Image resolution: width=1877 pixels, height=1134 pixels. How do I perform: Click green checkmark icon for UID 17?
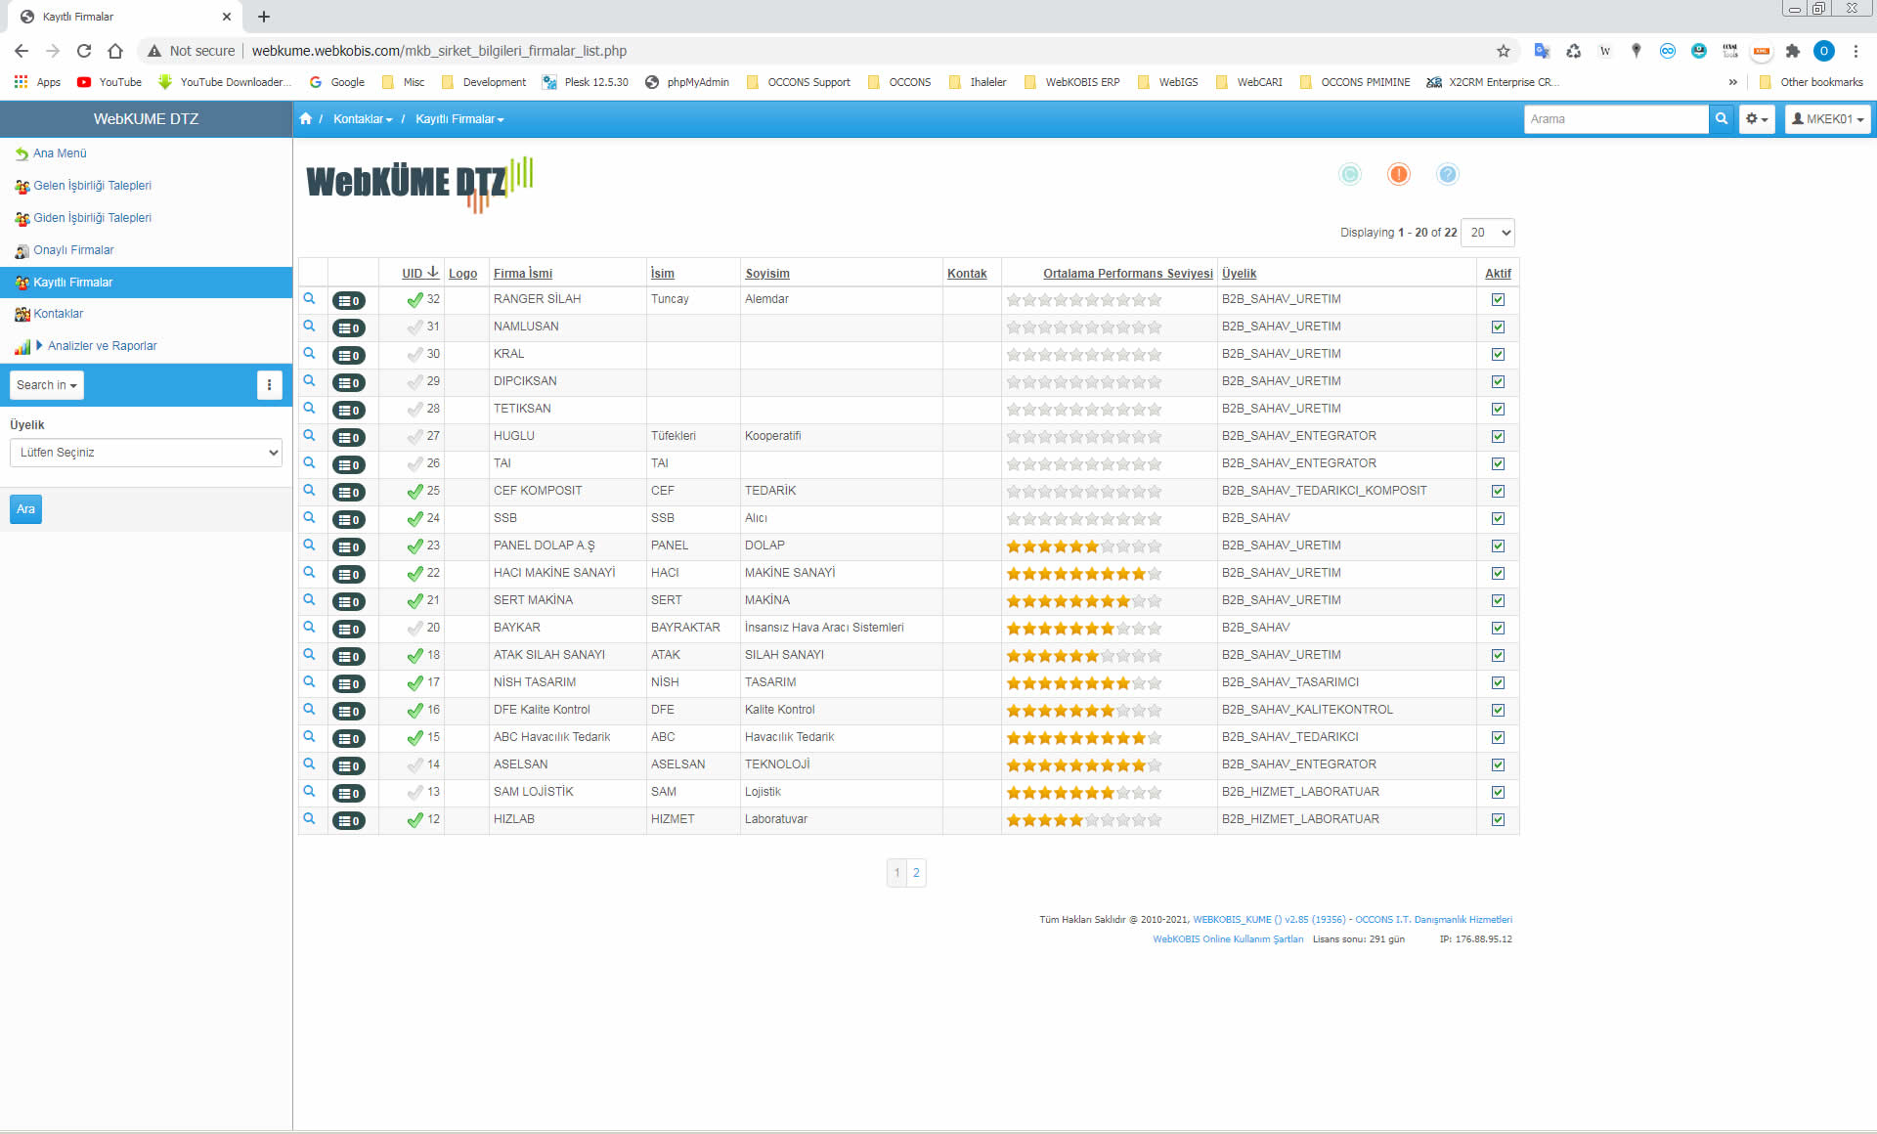(415, 682)
